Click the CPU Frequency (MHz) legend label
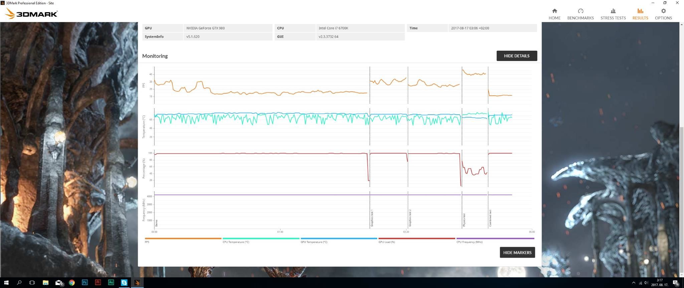Image resolution: width=684 pixels, height=288 pixels. [x=469, y=242]
